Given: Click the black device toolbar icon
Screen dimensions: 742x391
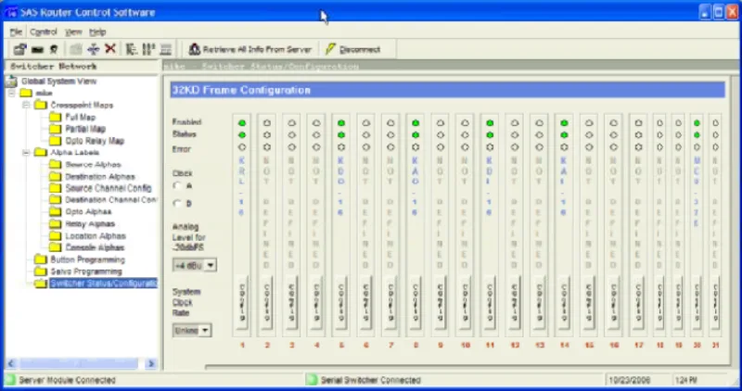Looking at the screenshot, I should [37, 49].
